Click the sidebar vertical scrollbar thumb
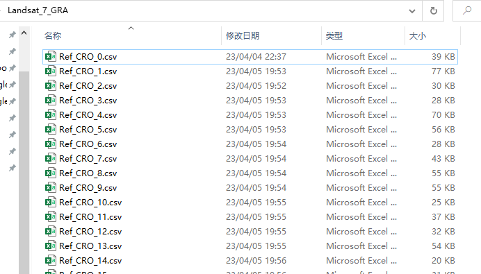Image resolution: width=481 pixels, height=274 pixels. [x=24, y=171]
